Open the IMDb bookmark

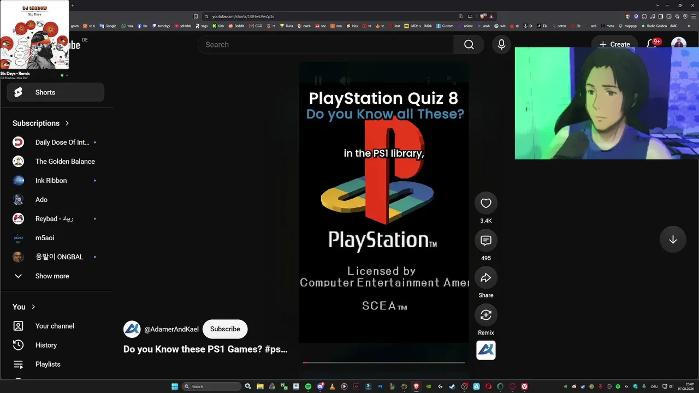pos(418,26)
